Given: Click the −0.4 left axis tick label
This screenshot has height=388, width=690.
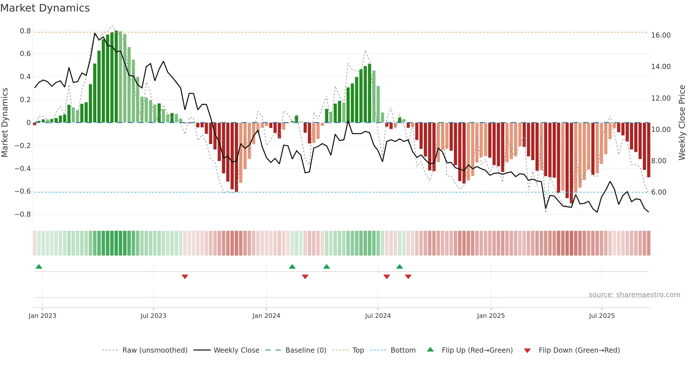Looking at the screenshot, I should pyautogui.click(x=23, y=168).
